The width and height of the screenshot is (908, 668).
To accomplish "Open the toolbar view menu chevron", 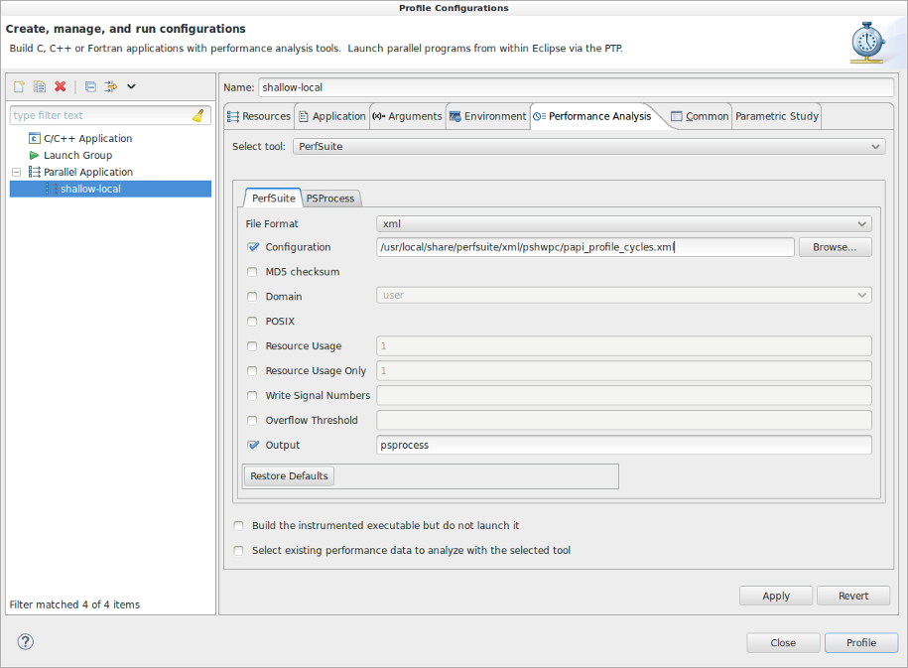I will click(131, 87).
